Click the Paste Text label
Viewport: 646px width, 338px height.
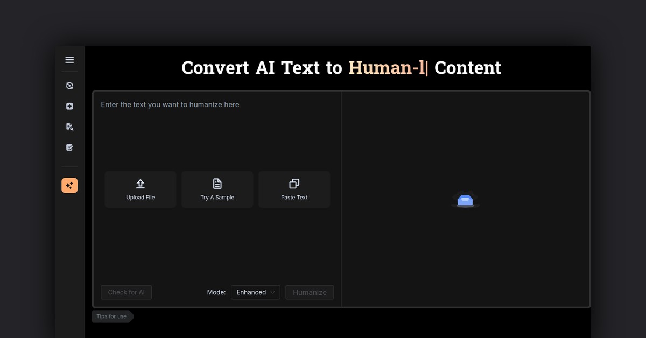pos(294,198)
